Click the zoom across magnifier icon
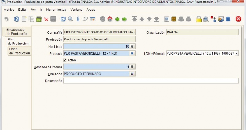 (206, 19)
